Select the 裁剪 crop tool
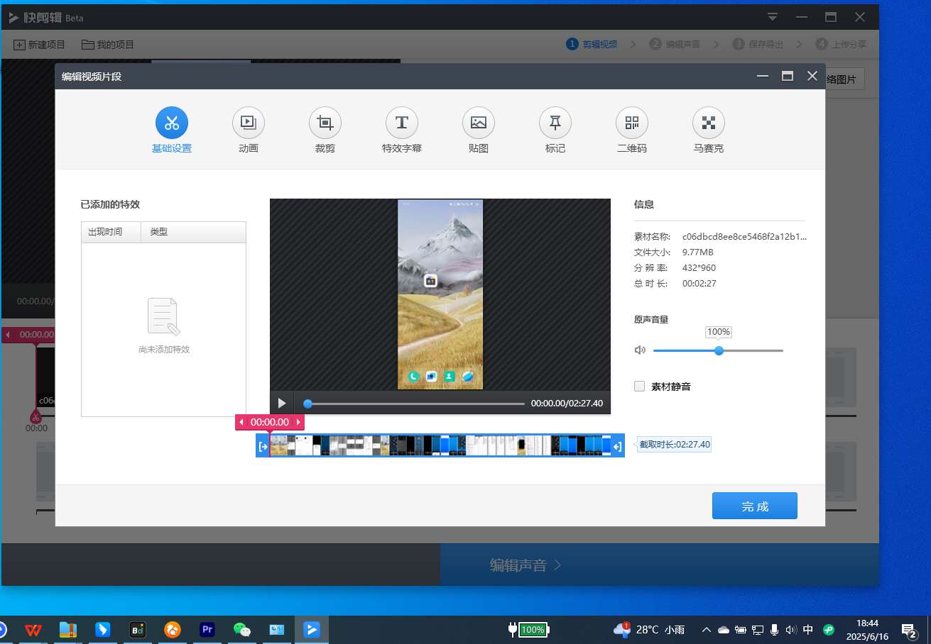931x644 pixels. tap(325, 123)
